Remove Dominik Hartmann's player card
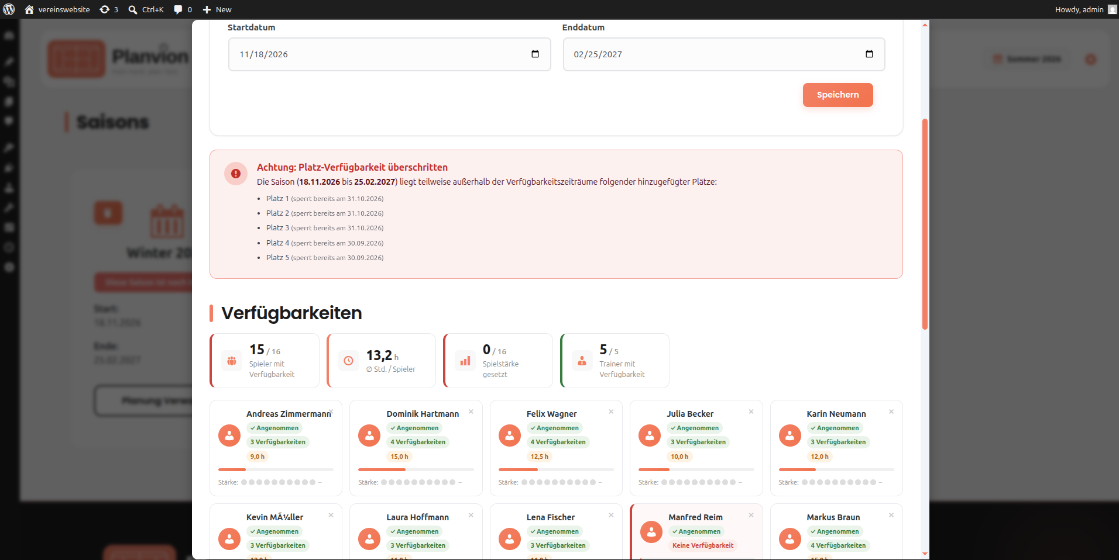The height and width of the screenshot is (560, 1119). tap(471, 412)
